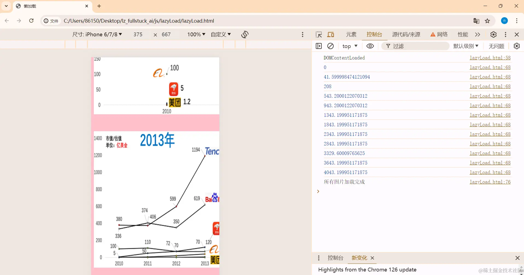The width and height of the screenshot is (524, 275).
Task: Switch to the 源代码/来源 panel
Action: 406,34
